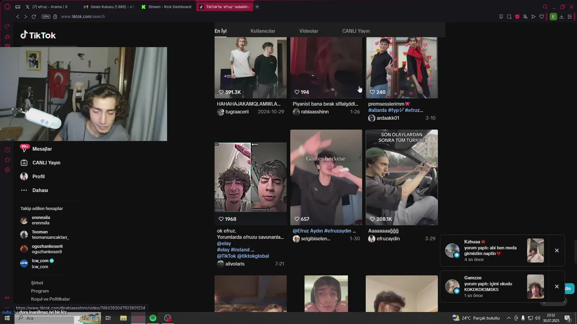
Task: Open the selgibiselen username link
Action: 316,238
